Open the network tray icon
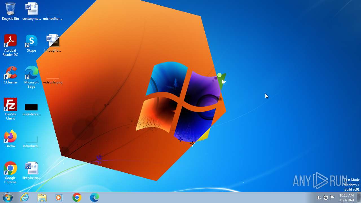Viewport: 361px width, 203px height. coord(326,198)
